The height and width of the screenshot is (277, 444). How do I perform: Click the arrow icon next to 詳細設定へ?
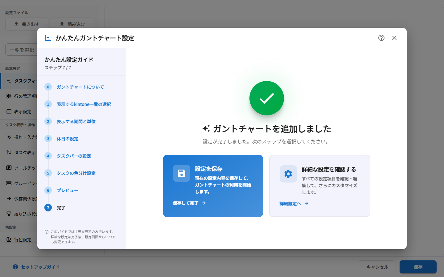pyautogui.click(x=306, y=203)
